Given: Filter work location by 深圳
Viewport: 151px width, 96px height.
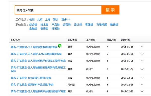Looking at the screenshot, I should pyautogui.click(x=56, y=20).
